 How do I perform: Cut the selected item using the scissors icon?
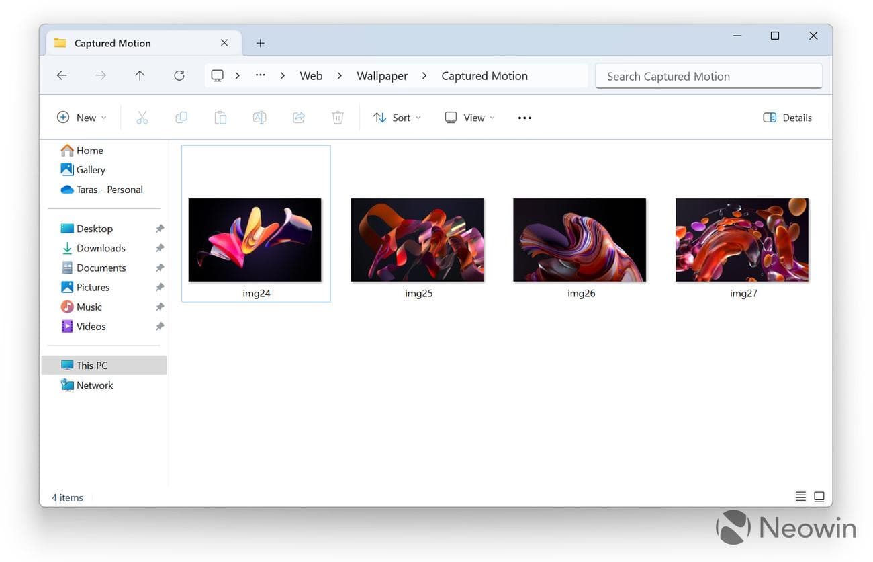[x=142, y=117]
